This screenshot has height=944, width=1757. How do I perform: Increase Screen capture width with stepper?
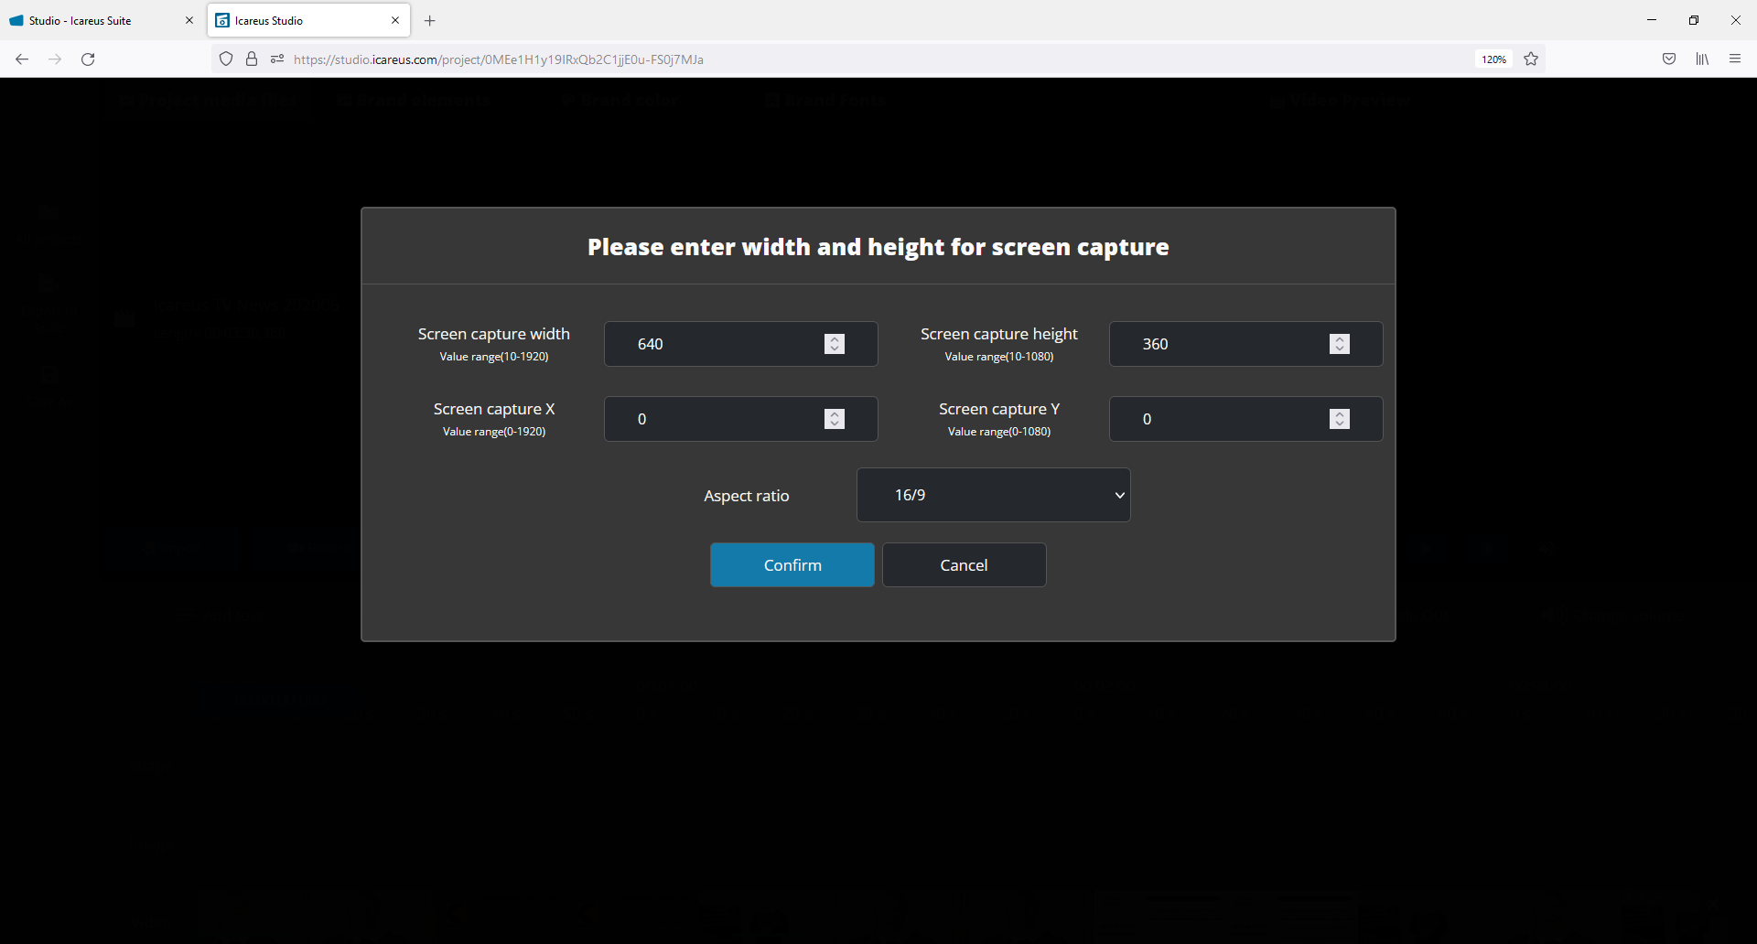pos(835,339)
